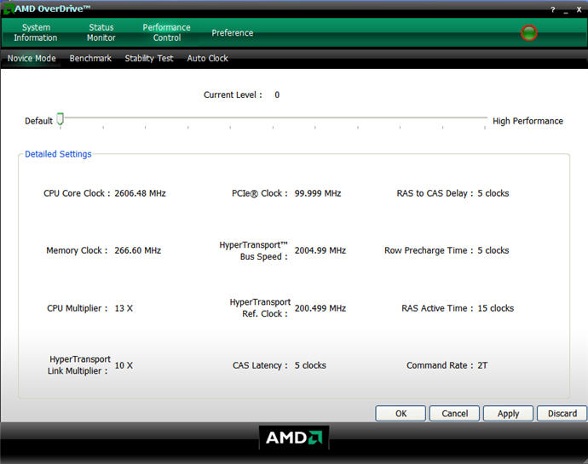588x464 pixels.
Task: Click the High Performance label
Action: (x=527, y=121)
